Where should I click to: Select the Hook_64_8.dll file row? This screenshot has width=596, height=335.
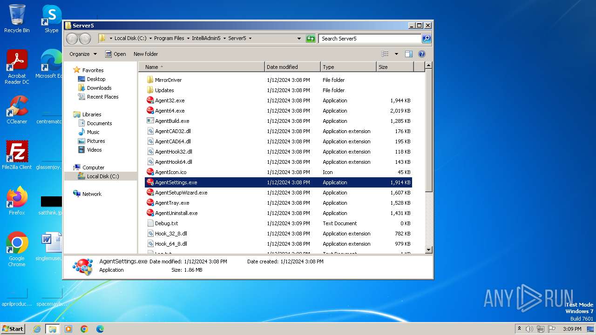(278, 244)
